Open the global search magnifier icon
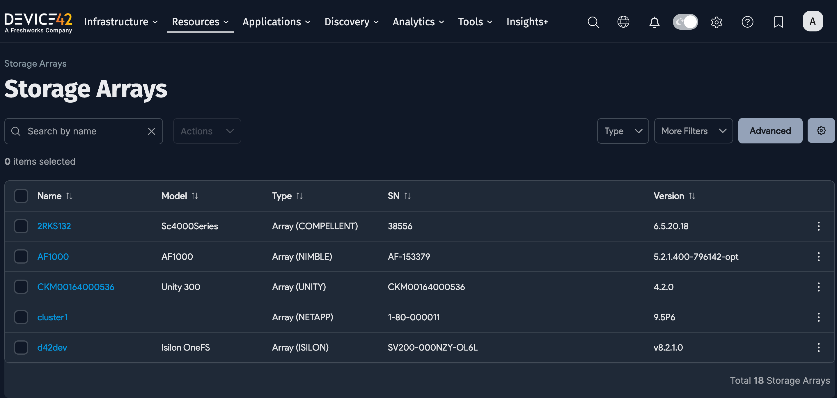This screenshot has width=837, height=398. 593,22
